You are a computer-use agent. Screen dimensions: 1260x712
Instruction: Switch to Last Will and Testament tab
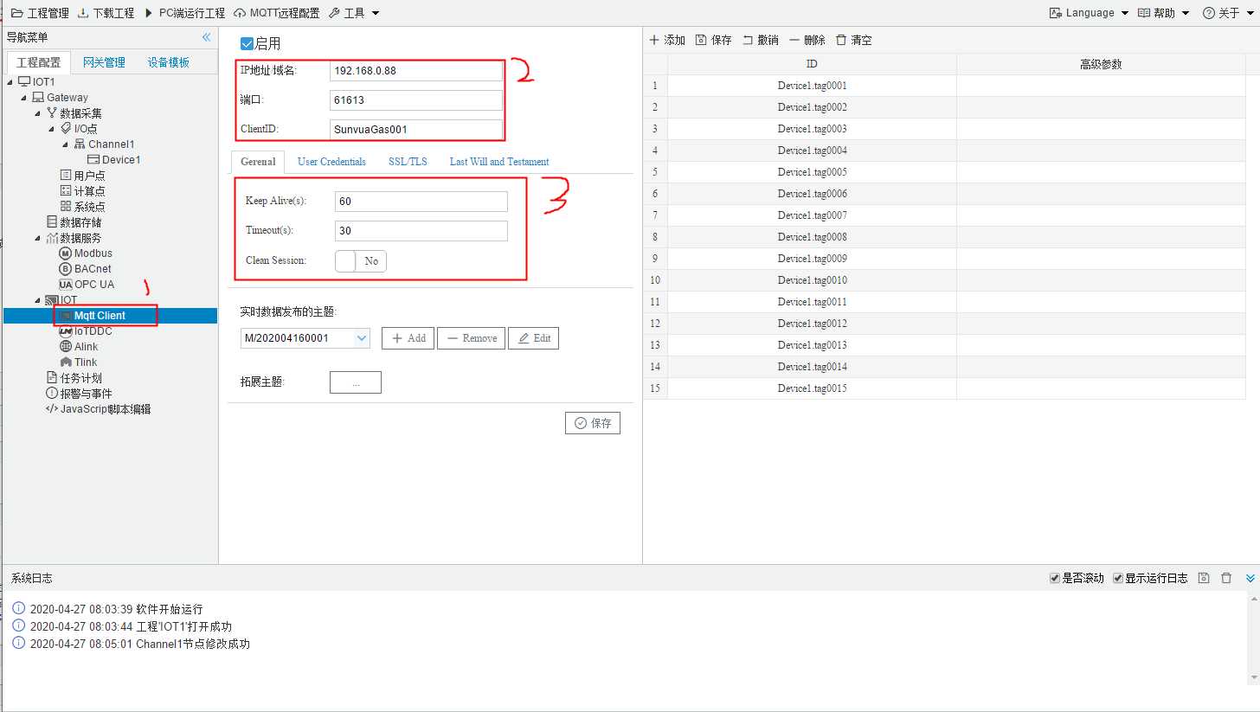[x=499, y=162]
